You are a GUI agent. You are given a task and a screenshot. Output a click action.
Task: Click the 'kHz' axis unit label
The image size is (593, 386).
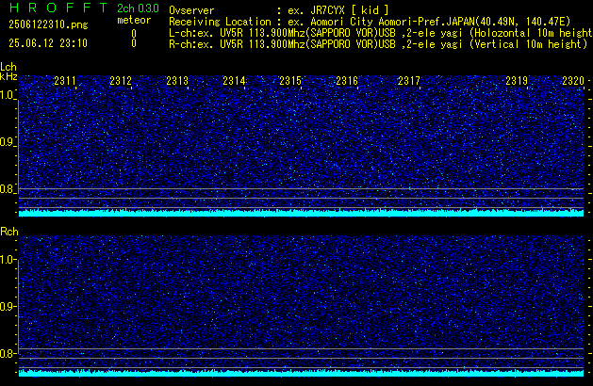(8, 76)
